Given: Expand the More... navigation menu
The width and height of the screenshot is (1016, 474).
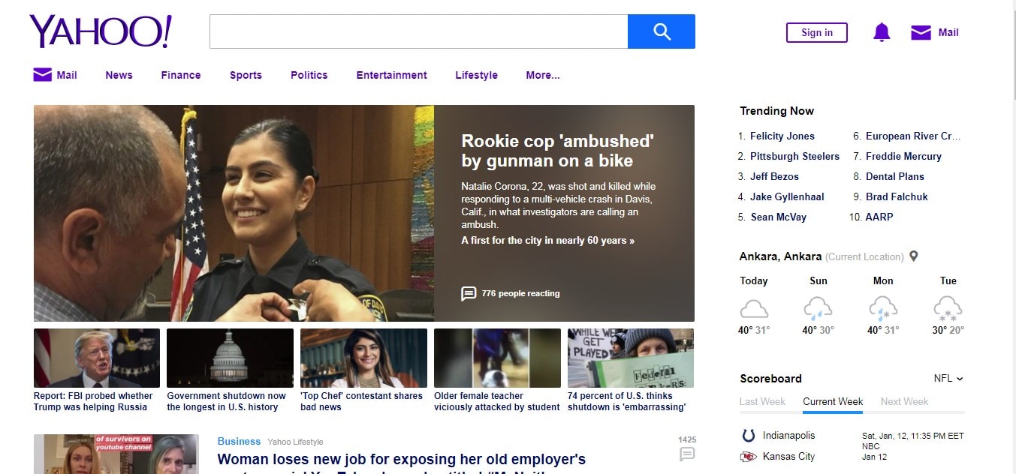Looking at the screenshot, I should (543, 75).
